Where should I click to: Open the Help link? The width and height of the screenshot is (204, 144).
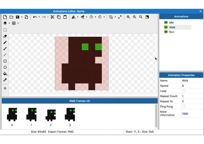[x=185, y=113]
